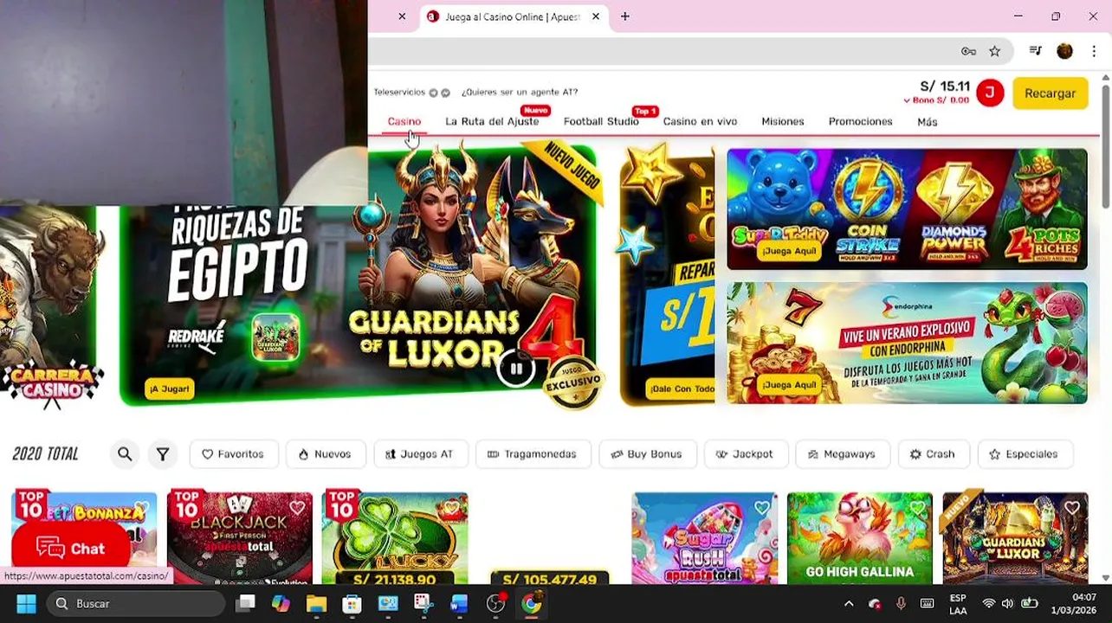Favorite the Blackjack First Person game
This screenshot has height=623, width=1112.
click(297, 508)
